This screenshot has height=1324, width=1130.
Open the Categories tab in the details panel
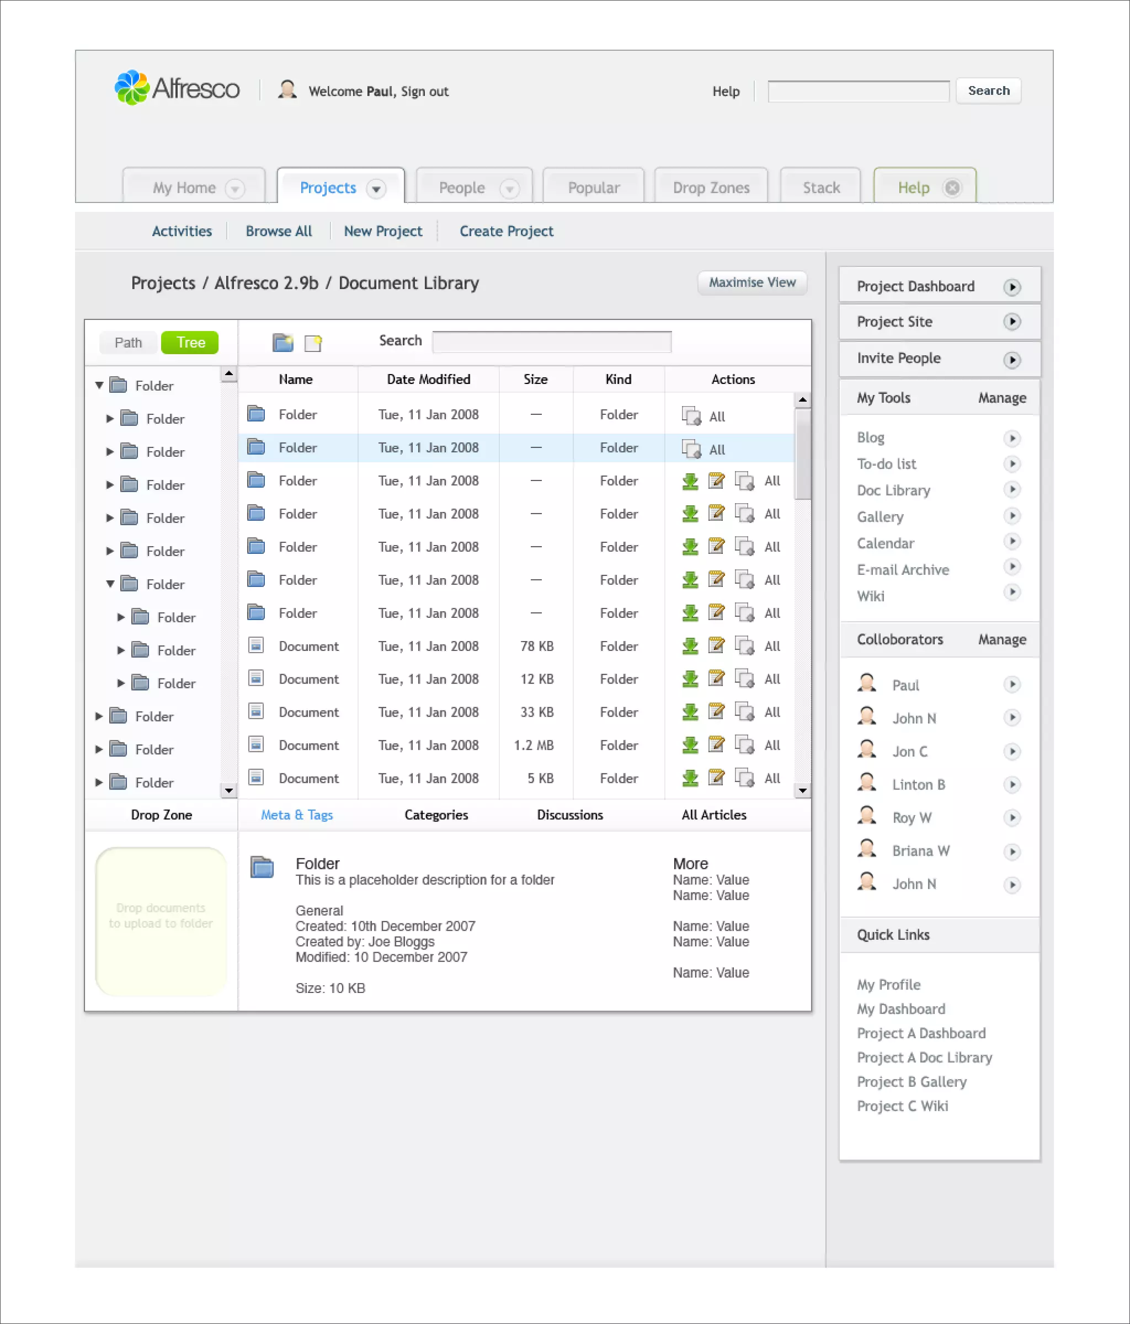pos(436,815)
